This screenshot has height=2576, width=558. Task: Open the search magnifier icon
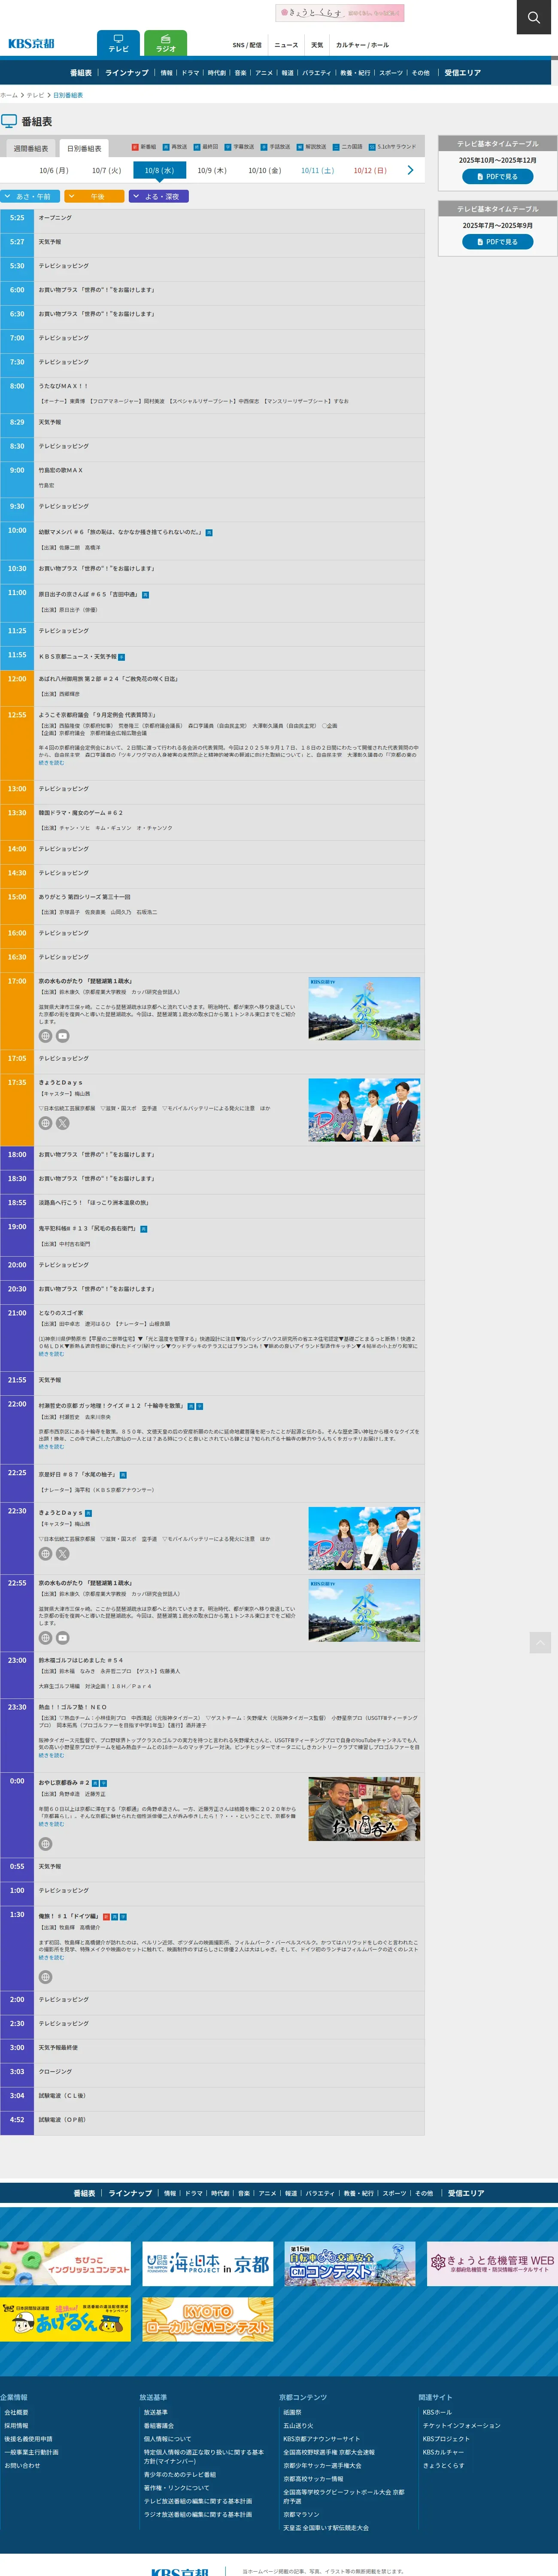(533, 17)
